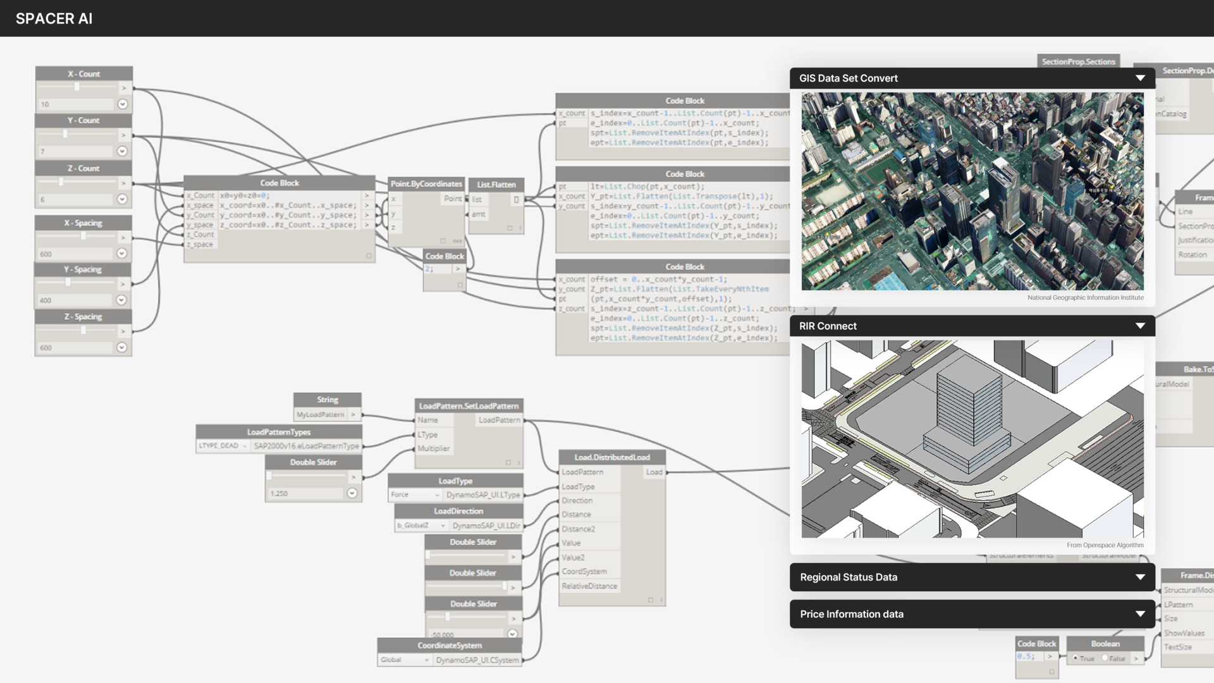Click the Y-Count slider circular chevron icon

(x=123, y=151)
